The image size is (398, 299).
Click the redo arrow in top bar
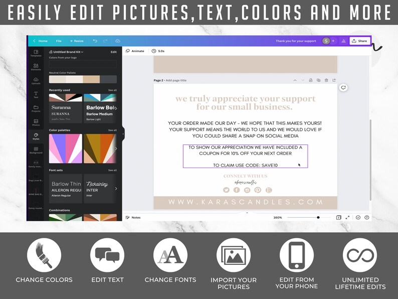click(x=105, y=41)
